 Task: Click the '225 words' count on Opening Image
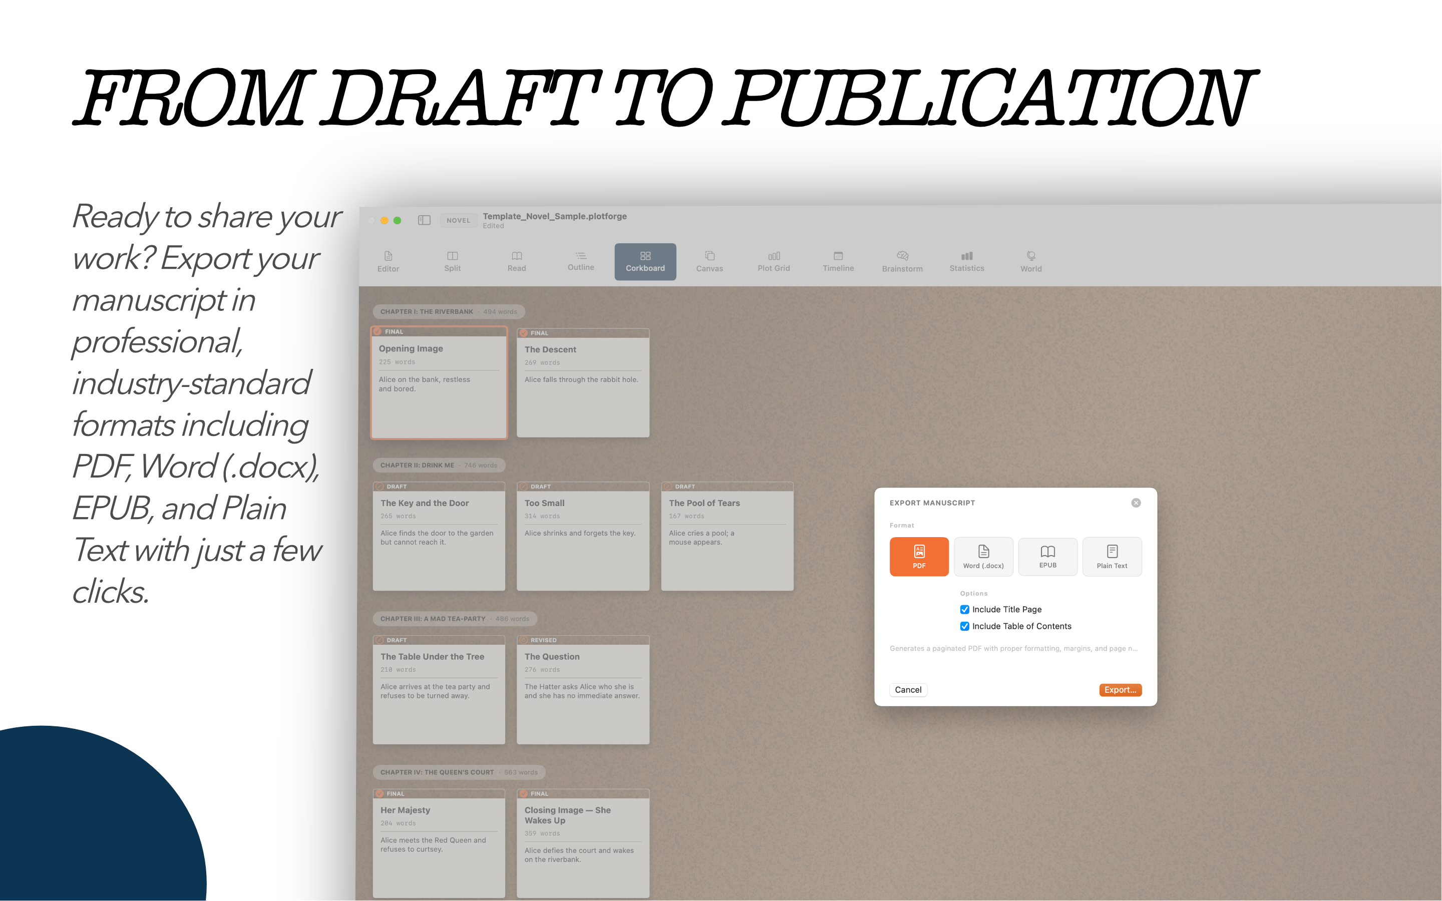pos(397,362)
